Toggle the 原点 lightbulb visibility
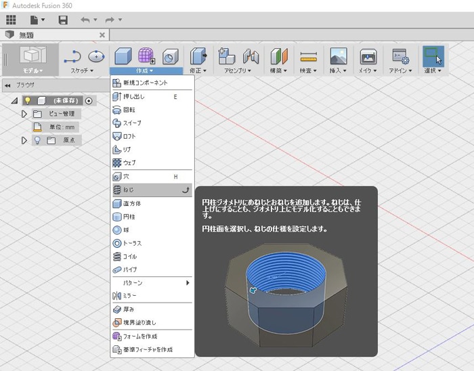The image size is (474, 371). 37,140
